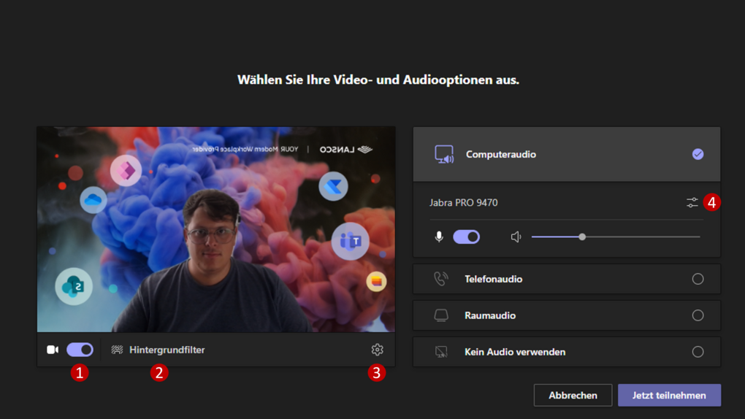Choose the Telefonaudio label
This screenshot has width=745, height=419.
[493, 279]
